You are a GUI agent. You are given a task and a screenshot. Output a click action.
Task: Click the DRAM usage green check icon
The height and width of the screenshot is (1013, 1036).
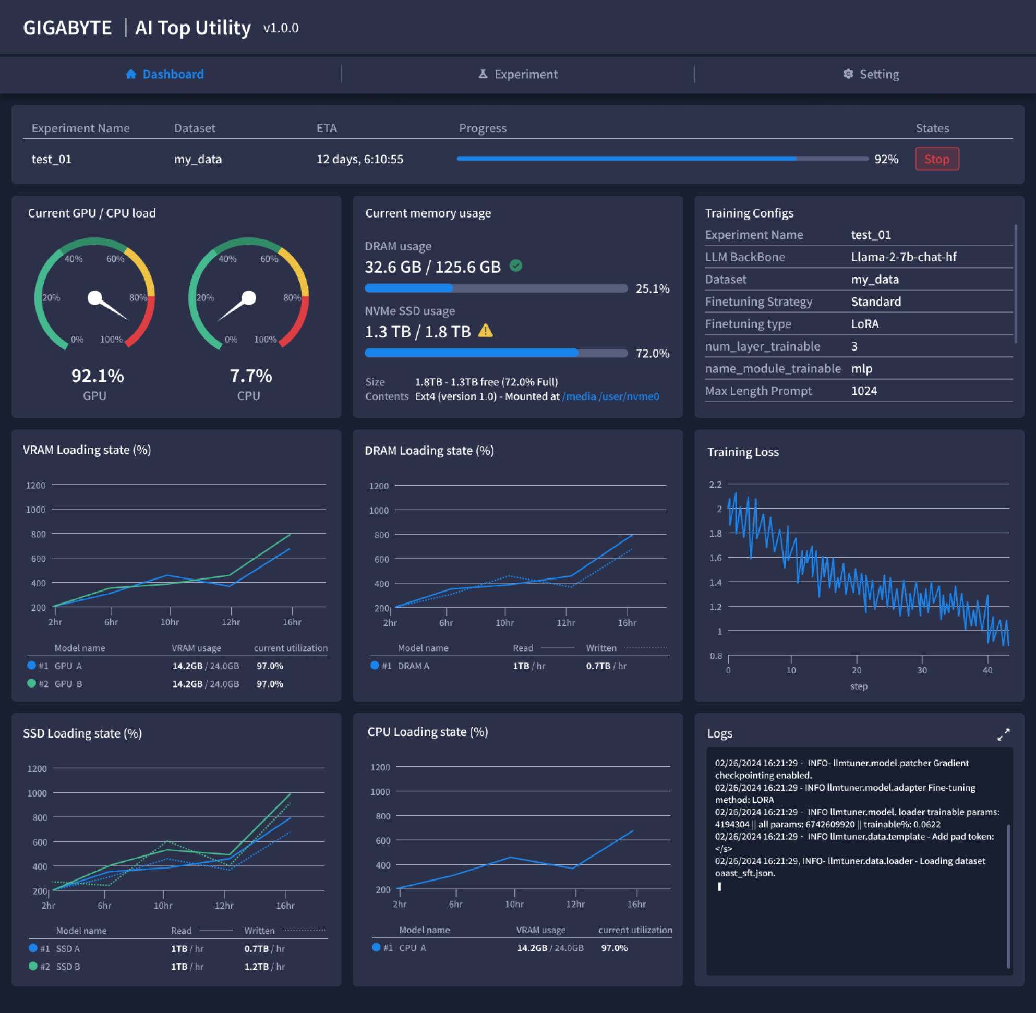(x=515, y=266)
